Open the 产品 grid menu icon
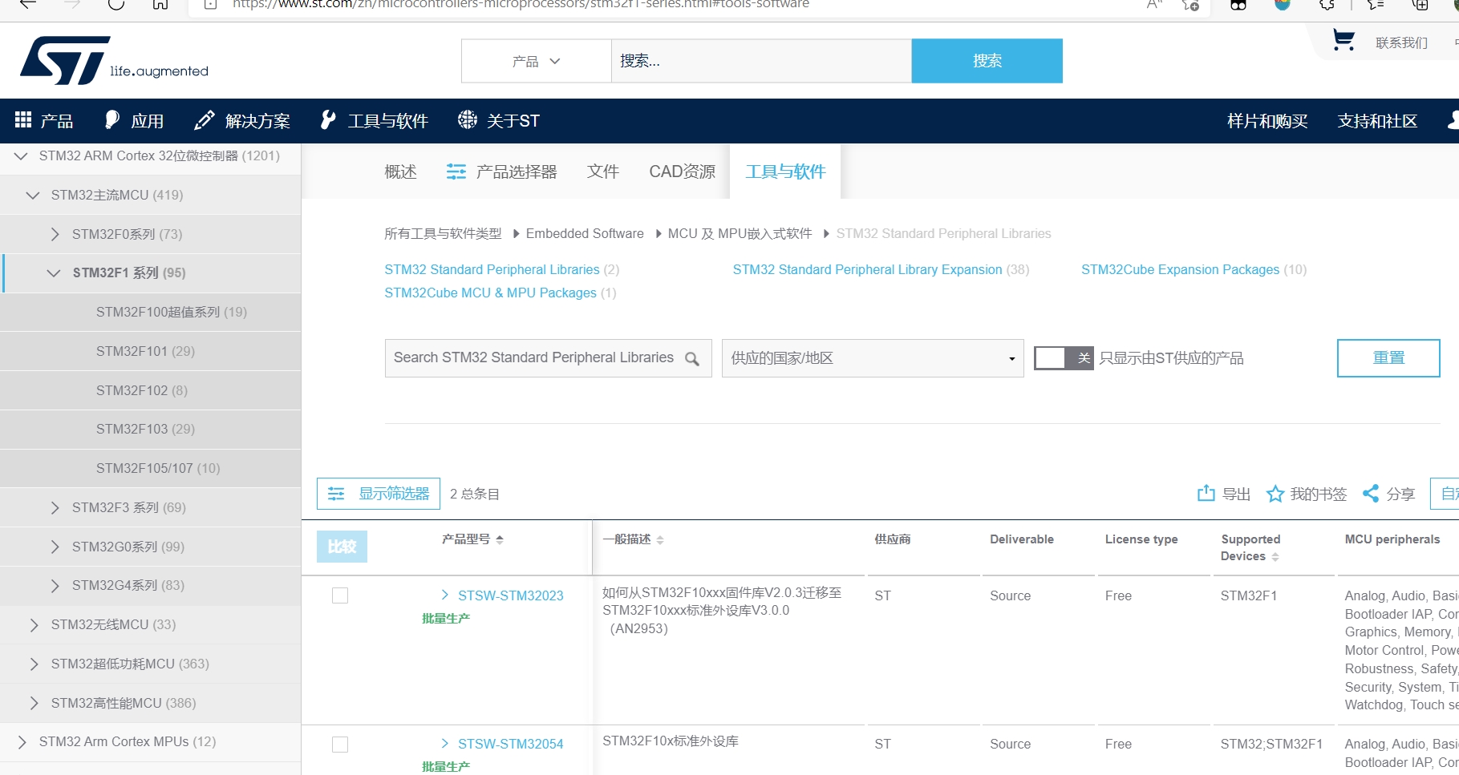Viewport: 1459px width, 775px height. [x=23, y=120]
